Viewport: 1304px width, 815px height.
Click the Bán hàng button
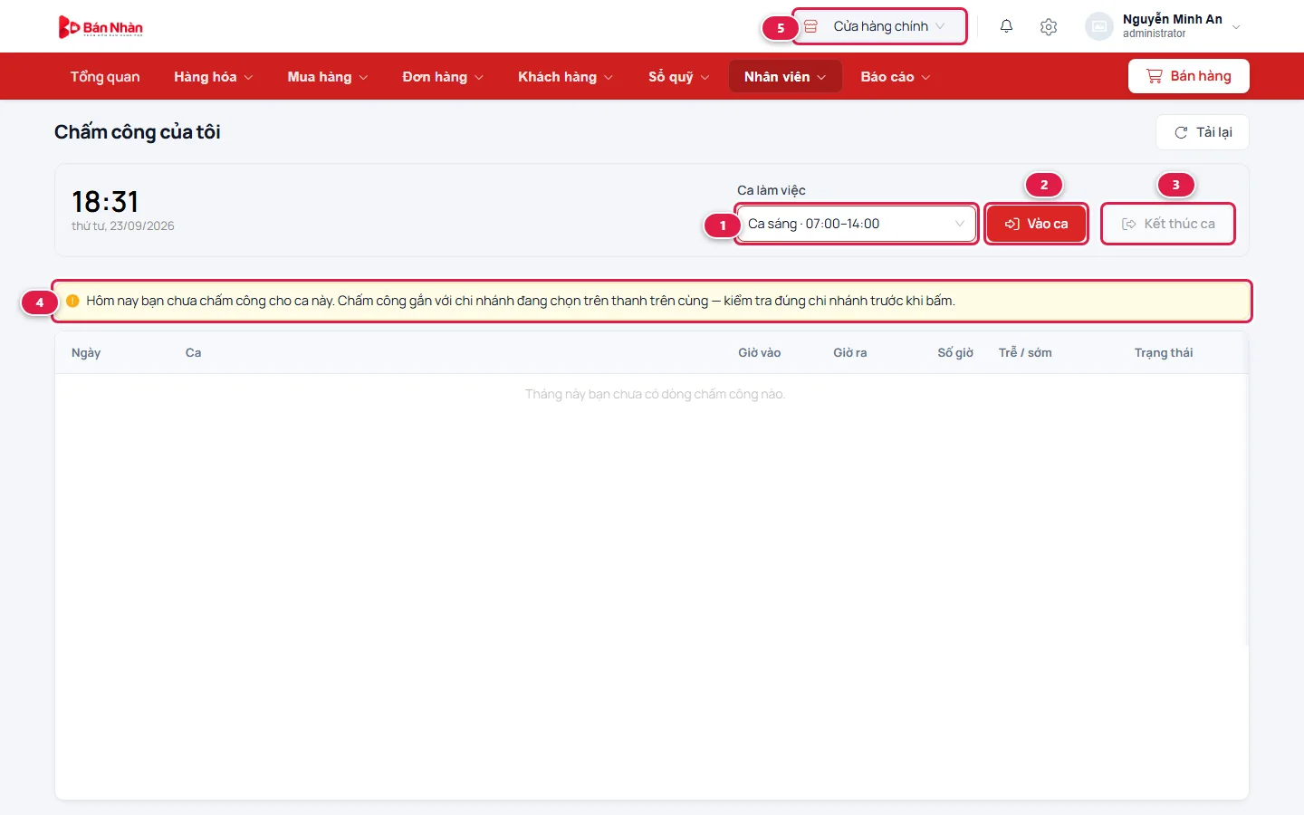click(1188, 76)
